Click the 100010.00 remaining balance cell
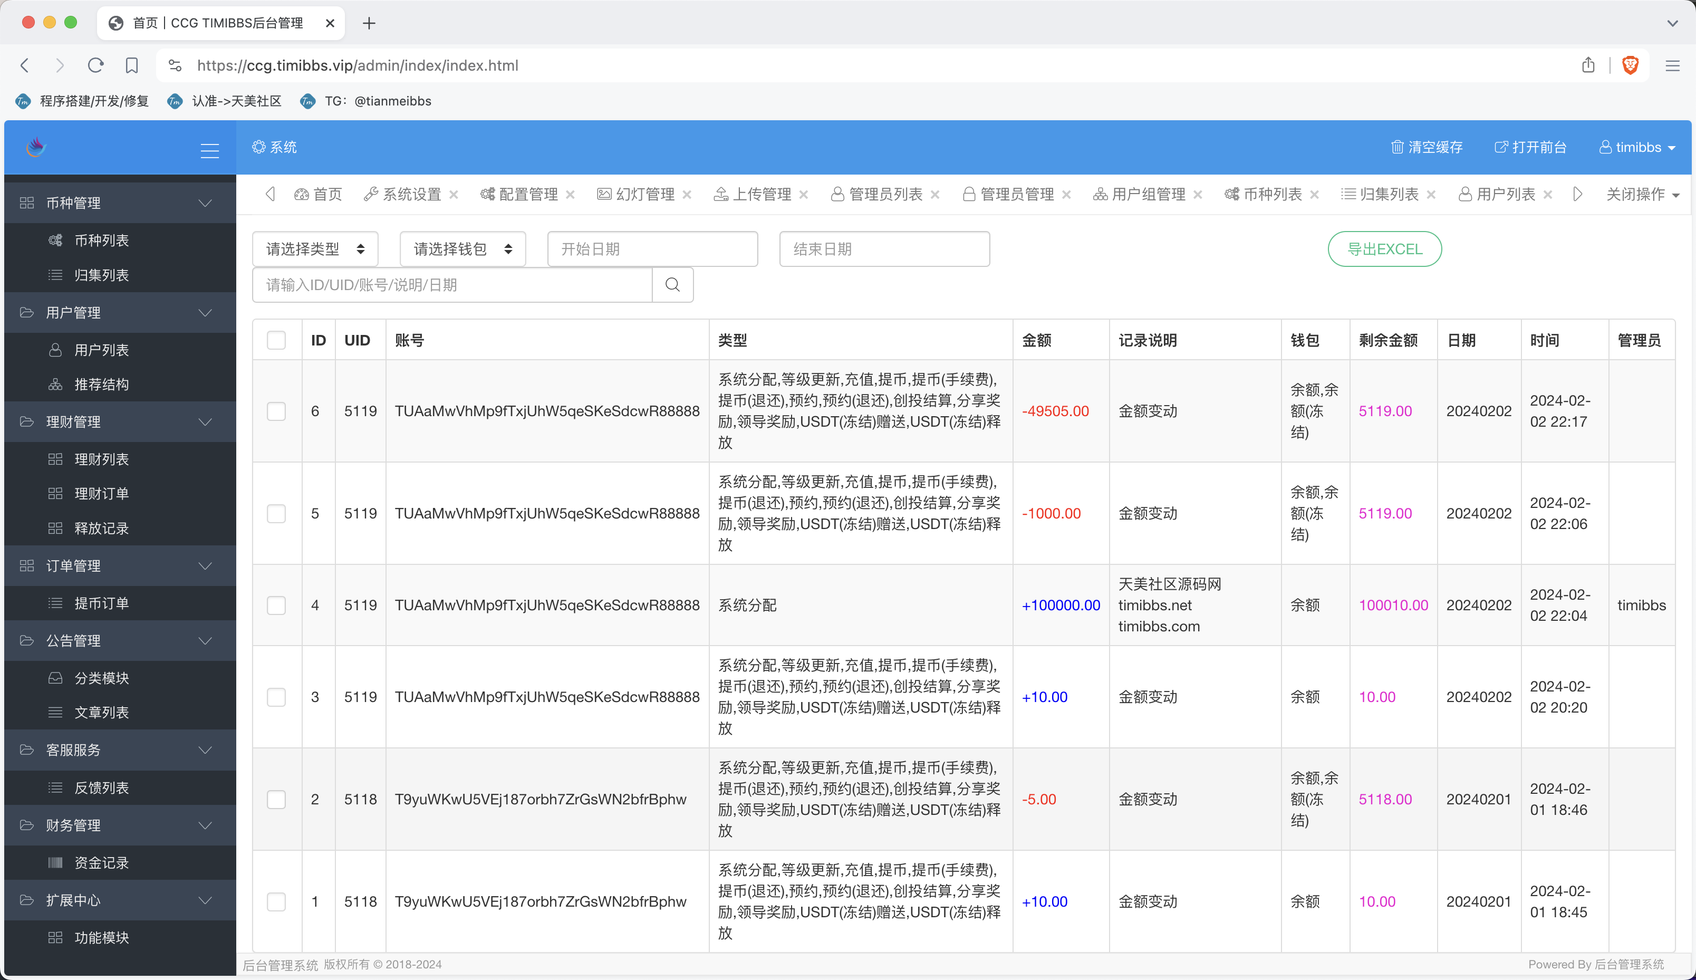This screenshot has width=1696, height=980. [1393, 605]
